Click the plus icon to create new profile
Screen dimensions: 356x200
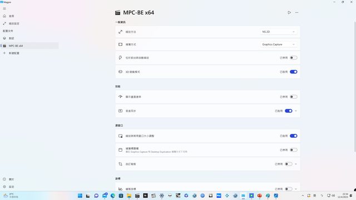[4, 53]
